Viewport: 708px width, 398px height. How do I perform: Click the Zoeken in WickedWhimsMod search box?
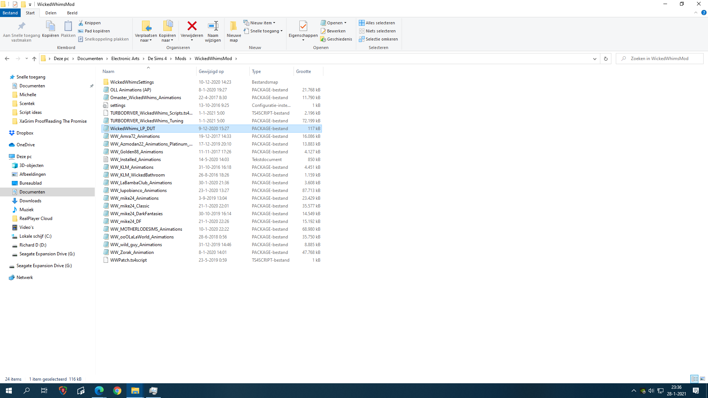point(659,59)
